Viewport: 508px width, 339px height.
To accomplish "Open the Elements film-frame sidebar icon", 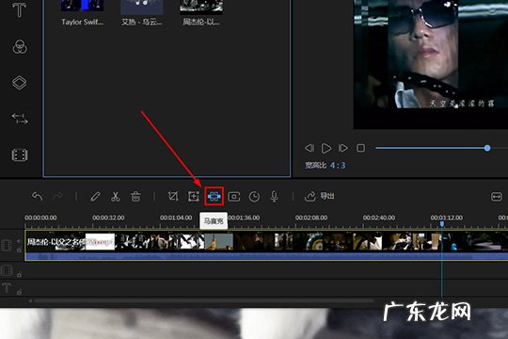I will click(x=20, y=155).
